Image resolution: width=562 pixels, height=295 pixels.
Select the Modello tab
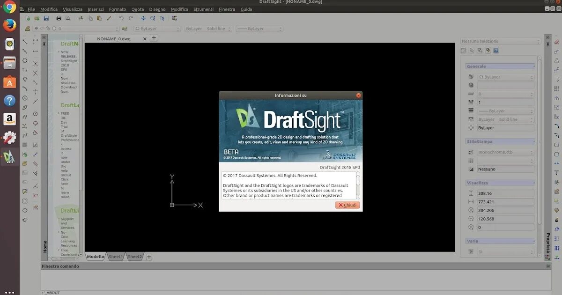point(96,257)
